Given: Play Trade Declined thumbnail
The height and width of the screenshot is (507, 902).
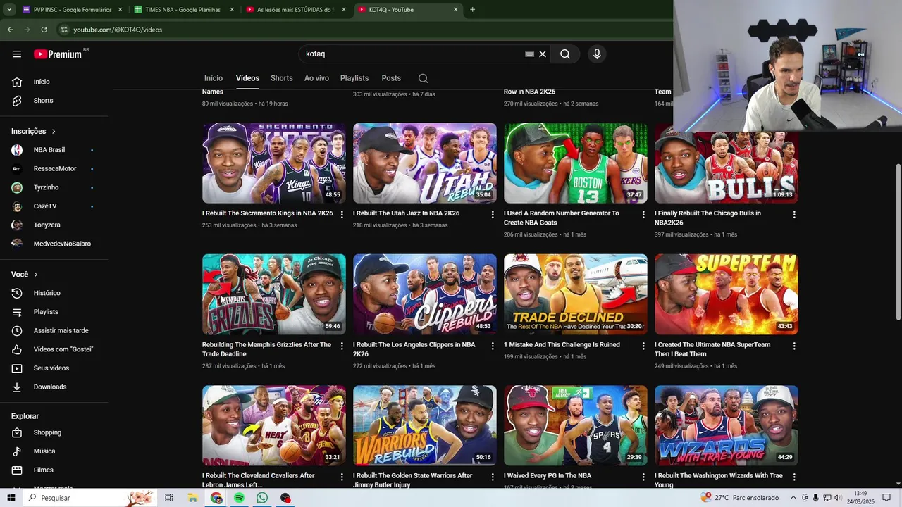Looking at the screenshot, I should tap(576, 294).
